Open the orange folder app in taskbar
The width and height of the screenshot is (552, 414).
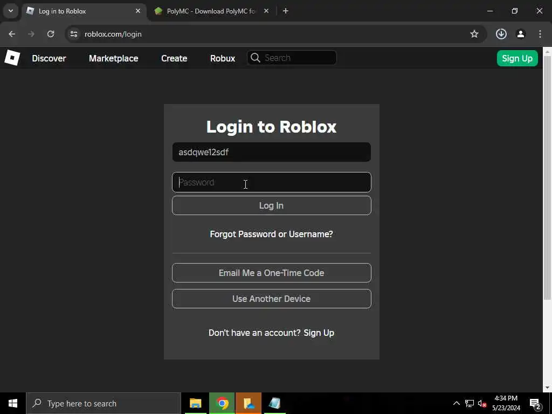pyautogui.click(x=249, y=403)
